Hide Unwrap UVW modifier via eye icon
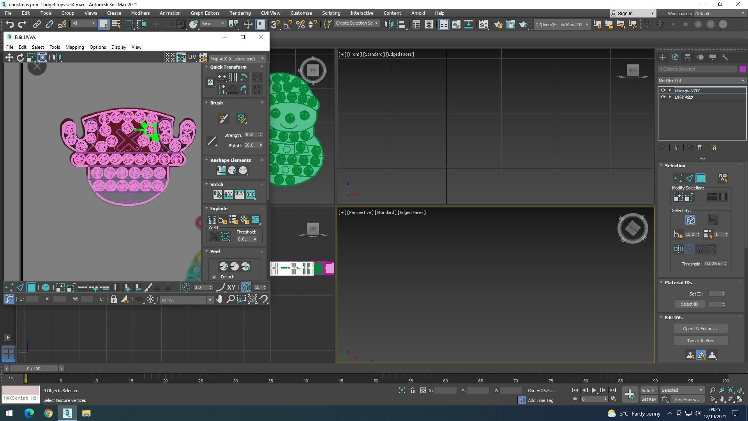The image size is (748, 421). 663,90
